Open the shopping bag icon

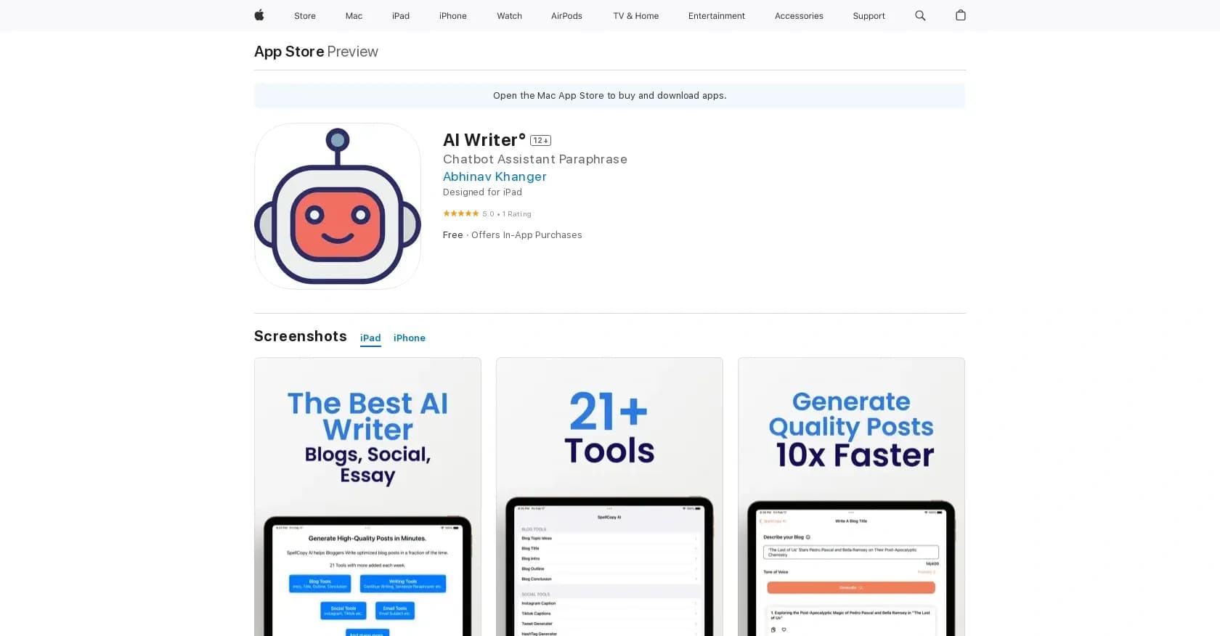[x=961, y=15]
